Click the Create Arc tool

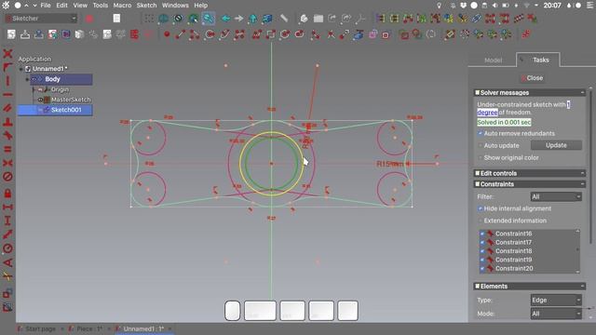point(195,34)
